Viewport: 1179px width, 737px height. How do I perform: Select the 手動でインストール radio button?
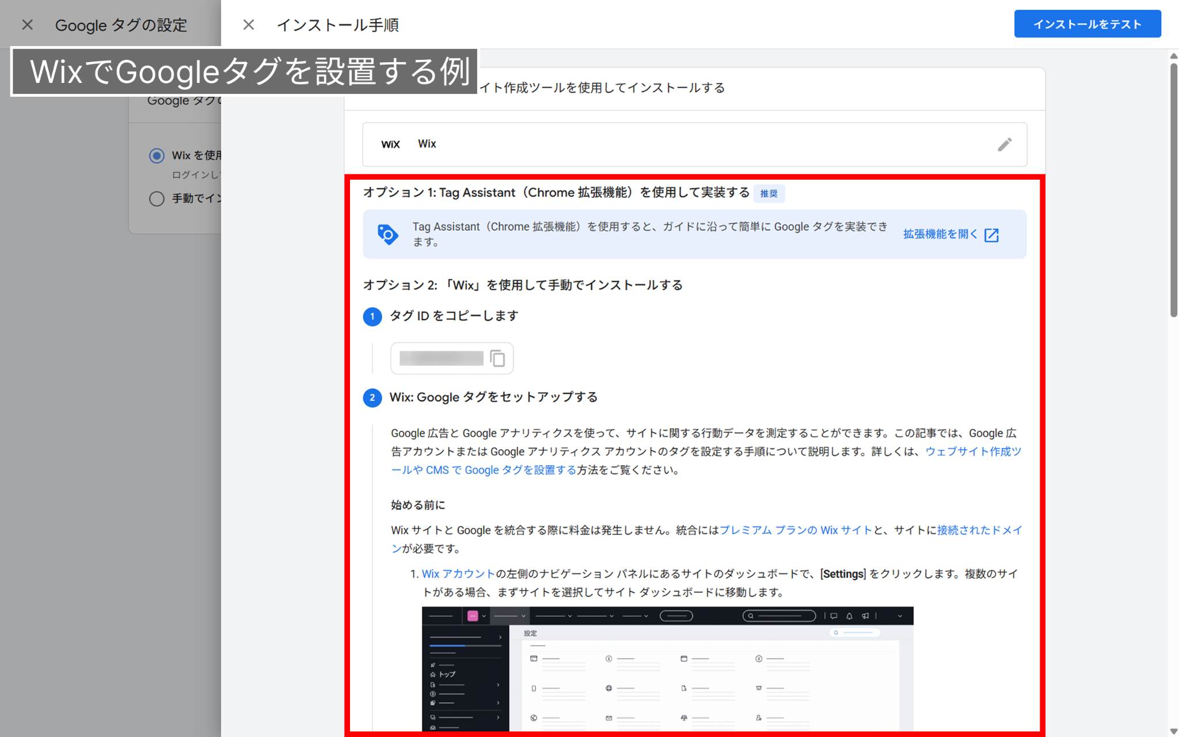tap(157, 199)
